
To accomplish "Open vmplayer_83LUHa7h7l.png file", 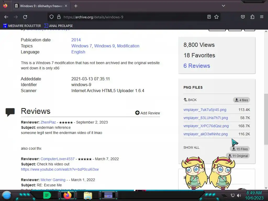I will 206,118.
